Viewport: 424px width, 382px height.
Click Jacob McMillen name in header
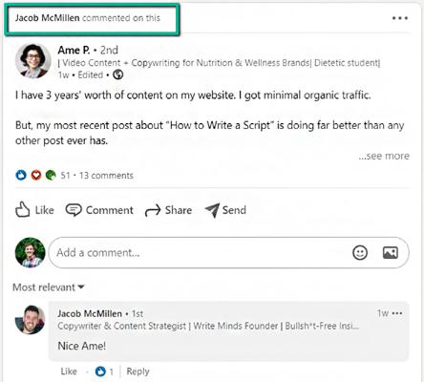point(47,18)
